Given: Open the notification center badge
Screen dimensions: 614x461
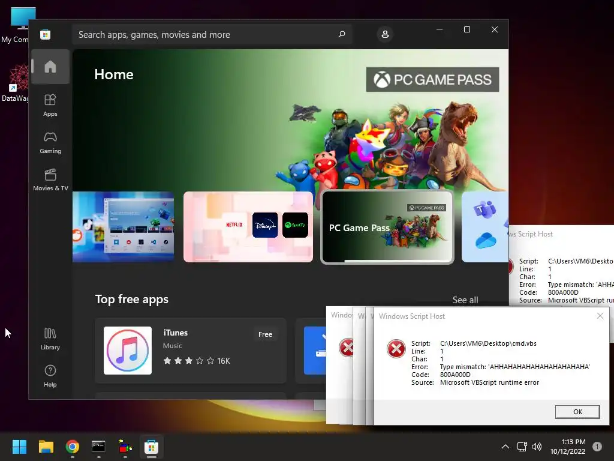Looking at the screenshot, I should click(x=597, y=447).
